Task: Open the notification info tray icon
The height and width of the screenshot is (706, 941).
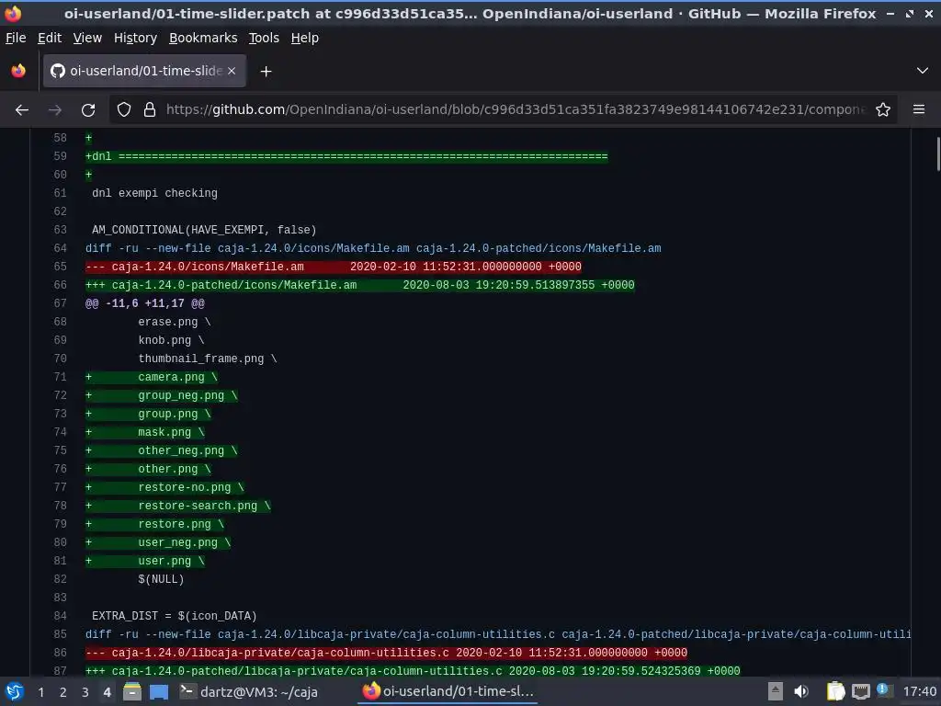Action: (884, 690)
